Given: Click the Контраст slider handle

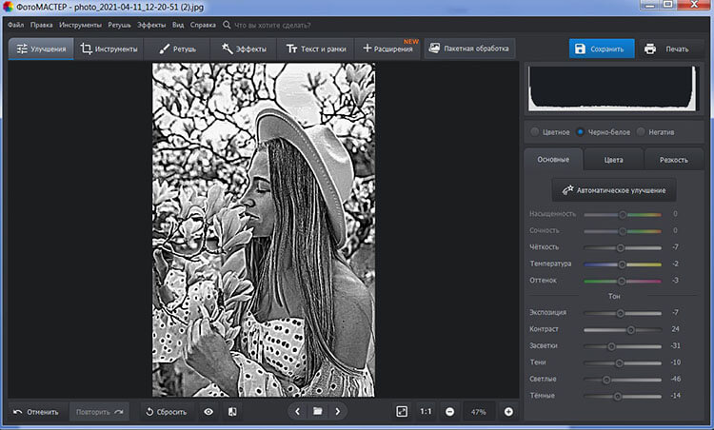Looking at the screenshot, I should [x=631, y=329].
